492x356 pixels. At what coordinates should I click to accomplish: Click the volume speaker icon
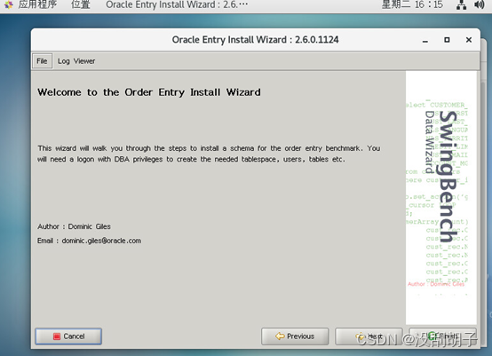(480, 4)
